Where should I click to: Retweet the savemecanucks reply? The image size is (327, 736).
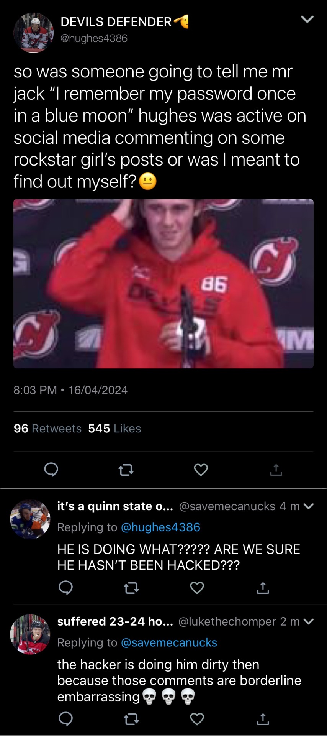click(x=131, y=588)
